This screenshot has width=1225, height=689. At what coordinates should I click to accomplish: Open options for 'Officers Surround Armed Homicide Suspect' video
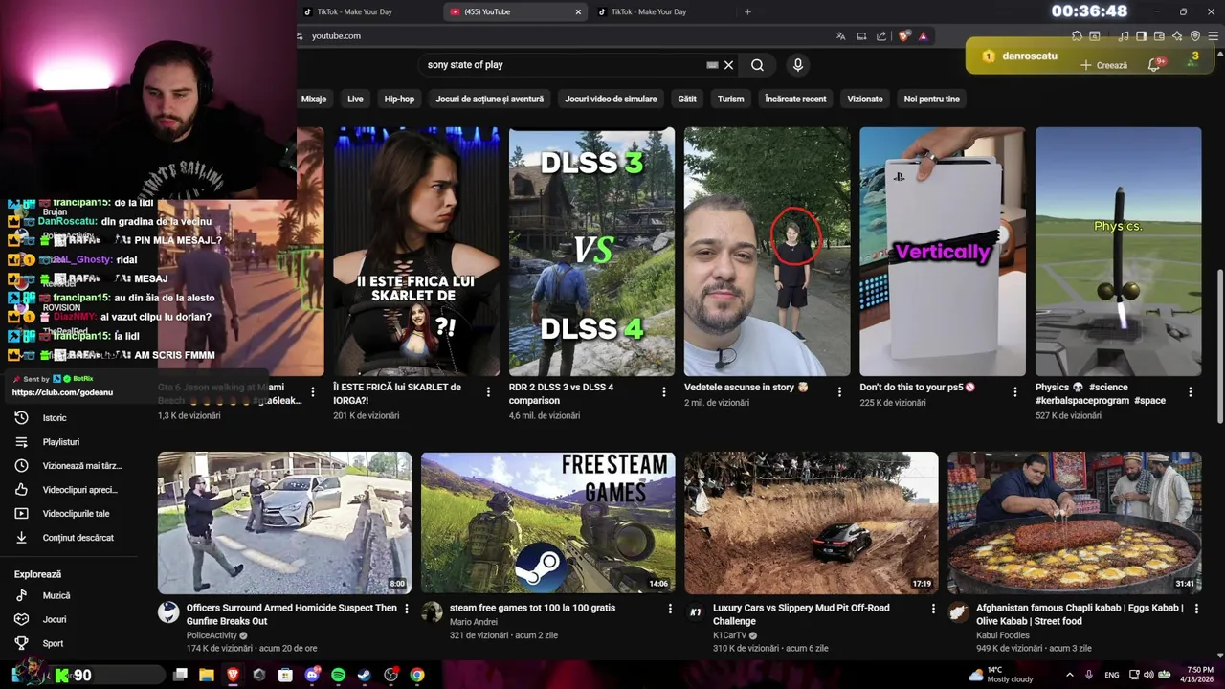pos(406,609)
